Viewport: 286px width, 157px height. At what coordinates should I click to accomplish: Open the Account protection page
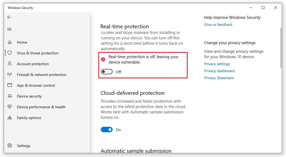(33, 64)
